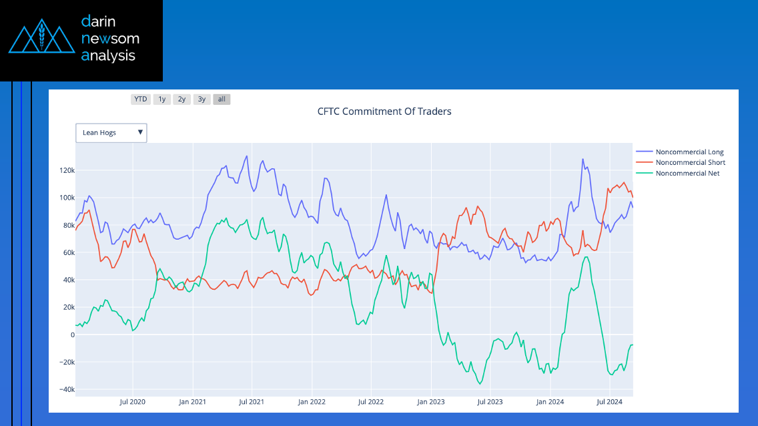Screen dimensions: 758x426
Task: Click the Jul 2024 x-axis label
Action: click(x=610, y=402)
